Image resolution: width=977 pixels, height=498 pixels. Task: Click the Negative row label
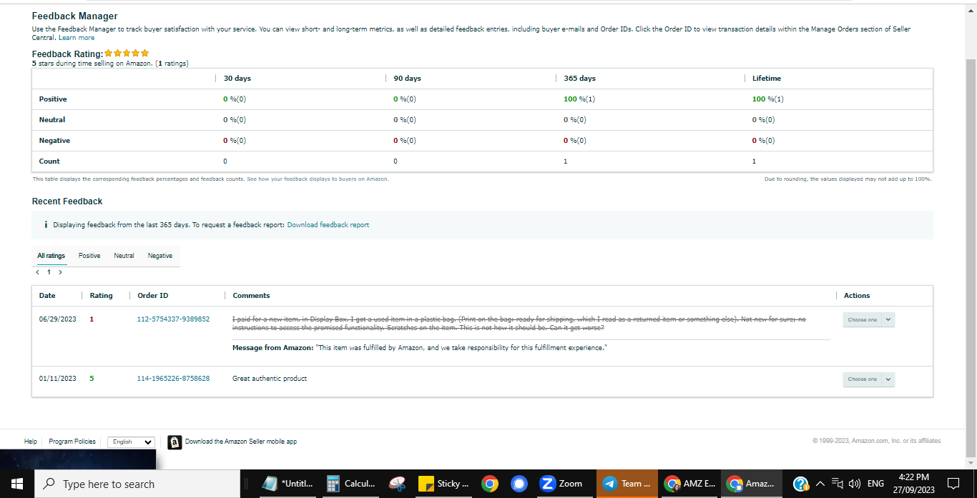54,140
